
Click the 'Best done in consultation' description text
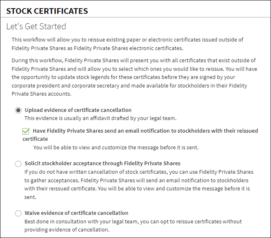(x=133, y=225)
